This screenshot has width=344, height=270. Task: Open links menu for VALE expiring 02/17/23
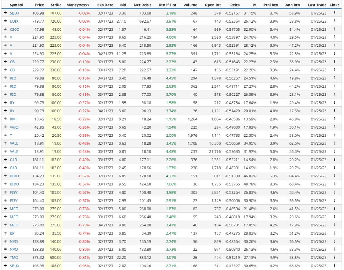pos(334,143)
